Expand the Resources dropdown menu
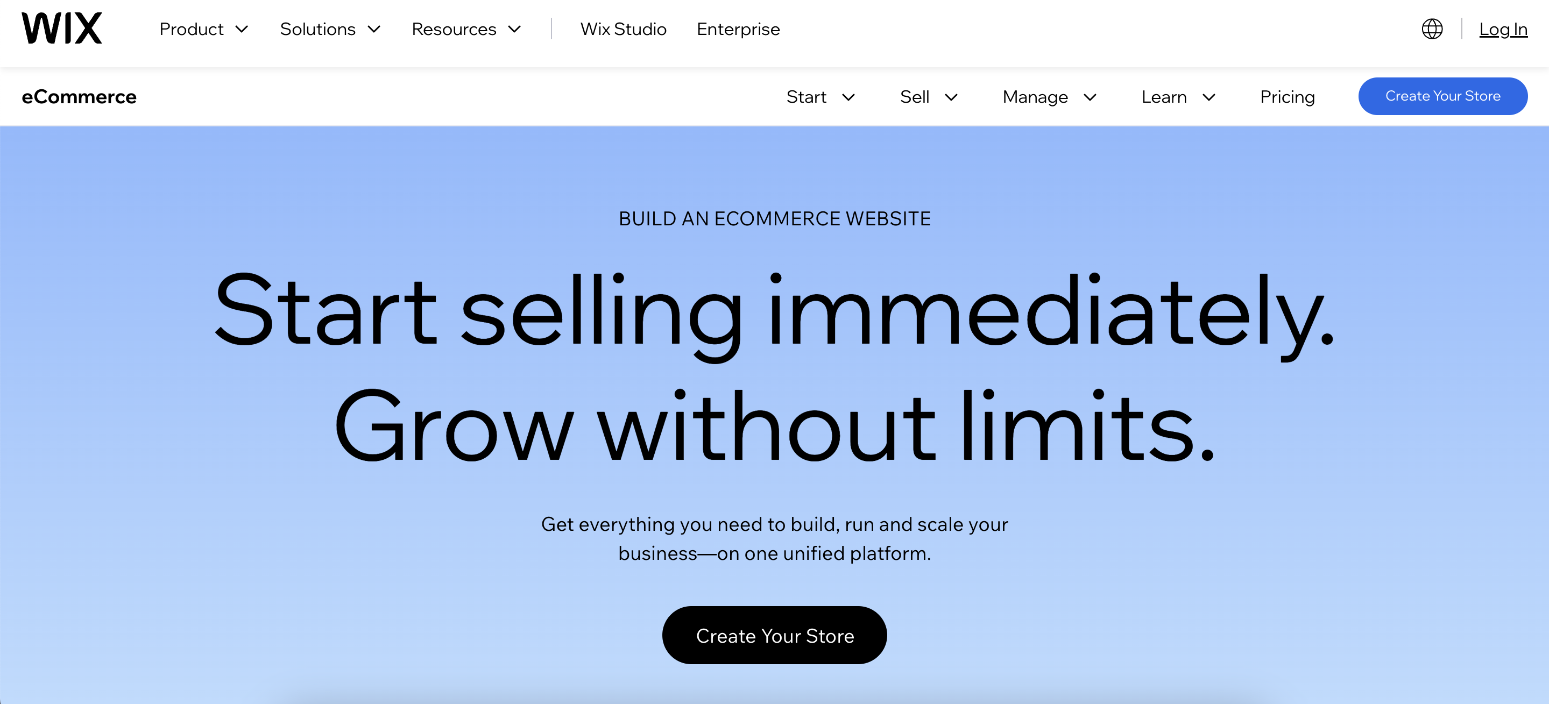1549x704 pixels. (464, 30)
